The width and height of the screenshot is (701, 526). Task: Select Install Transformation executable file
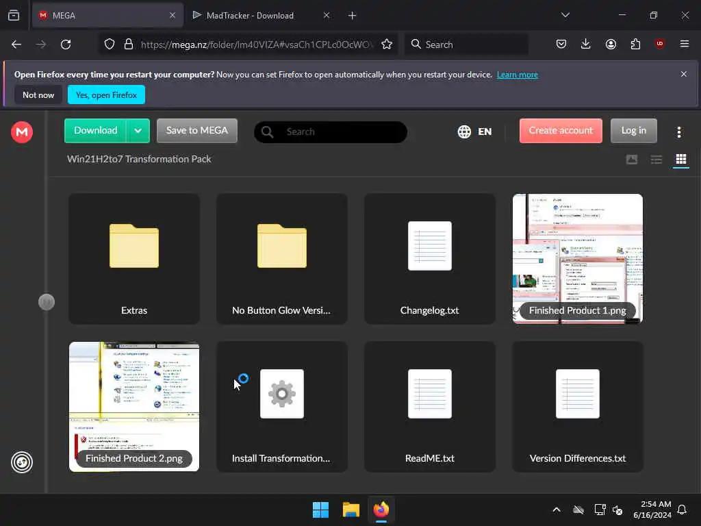point(281,407)
